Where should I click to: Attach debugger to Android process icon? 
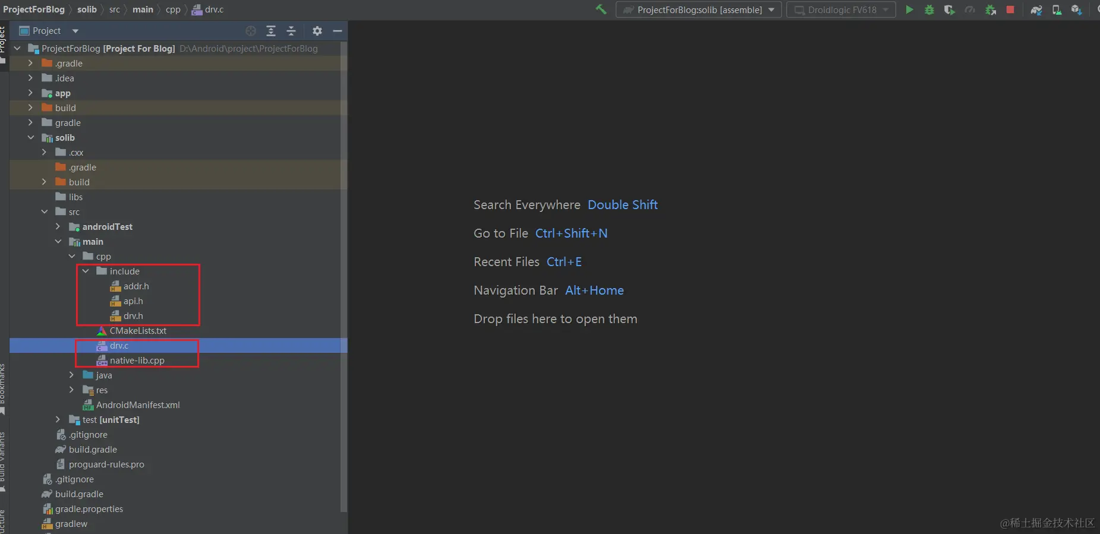990,10
